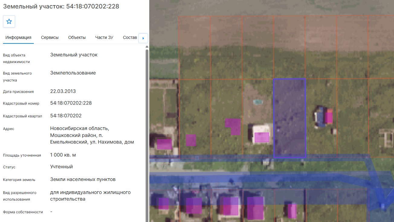
Task: Open the Объекты tab
Action: tap(77, 38)
